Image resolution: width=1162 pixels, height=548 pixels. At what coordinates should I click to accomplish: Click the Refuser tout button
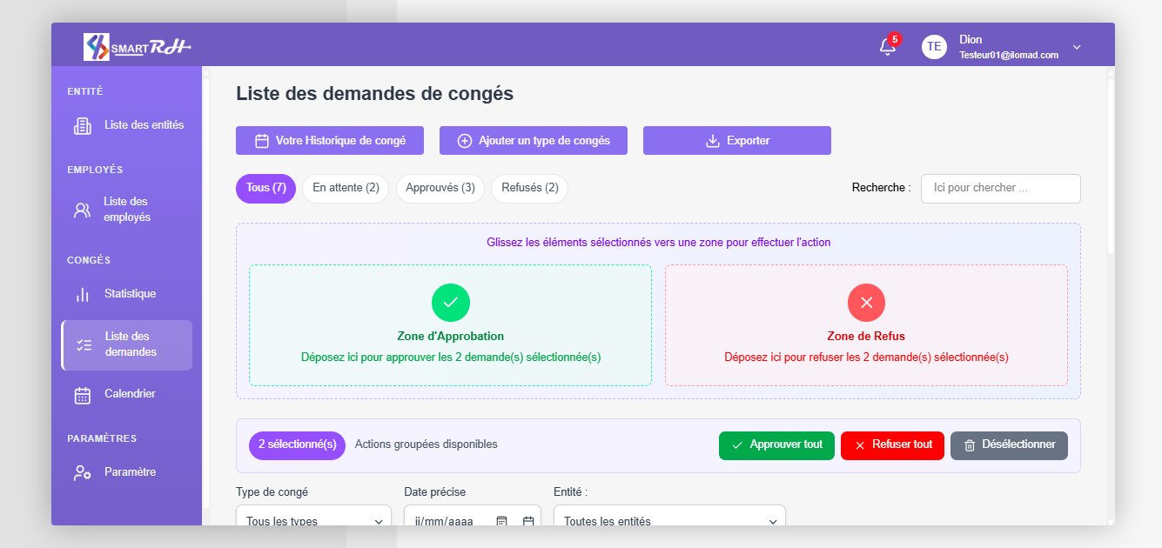click(892, 445)
